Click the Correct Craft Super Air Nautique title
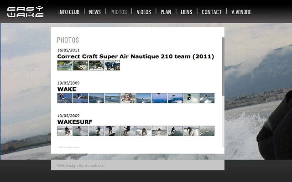Image resolution: width=292 pixels, height=182 pixels. coord(136,56)
